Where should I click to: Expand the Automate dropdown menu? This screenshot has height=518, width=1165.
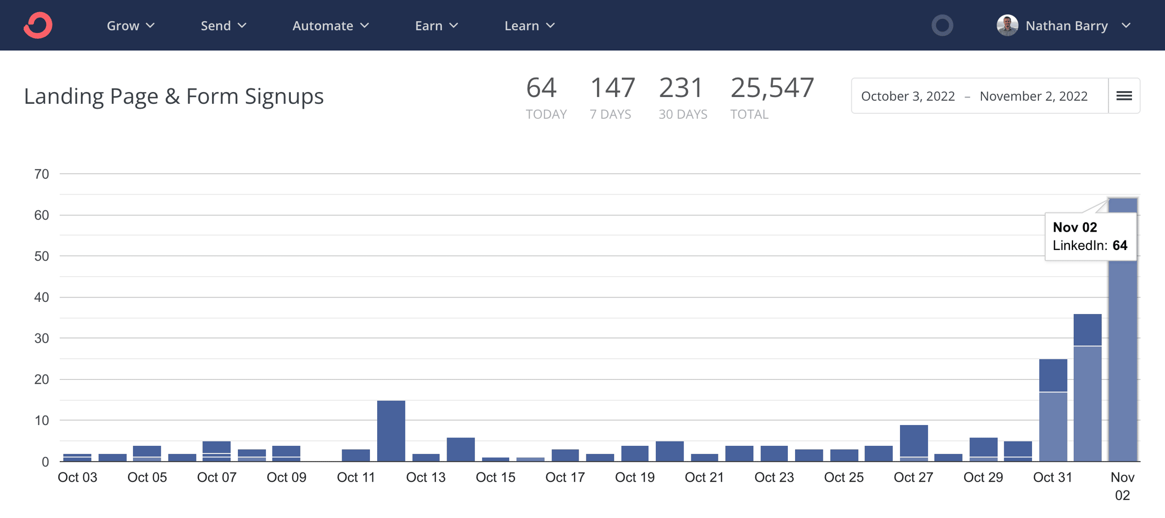(330, 26)
